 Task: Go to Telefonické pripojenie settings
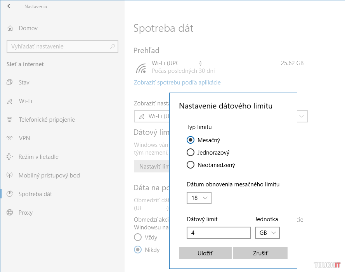click(x=47, y=120)
